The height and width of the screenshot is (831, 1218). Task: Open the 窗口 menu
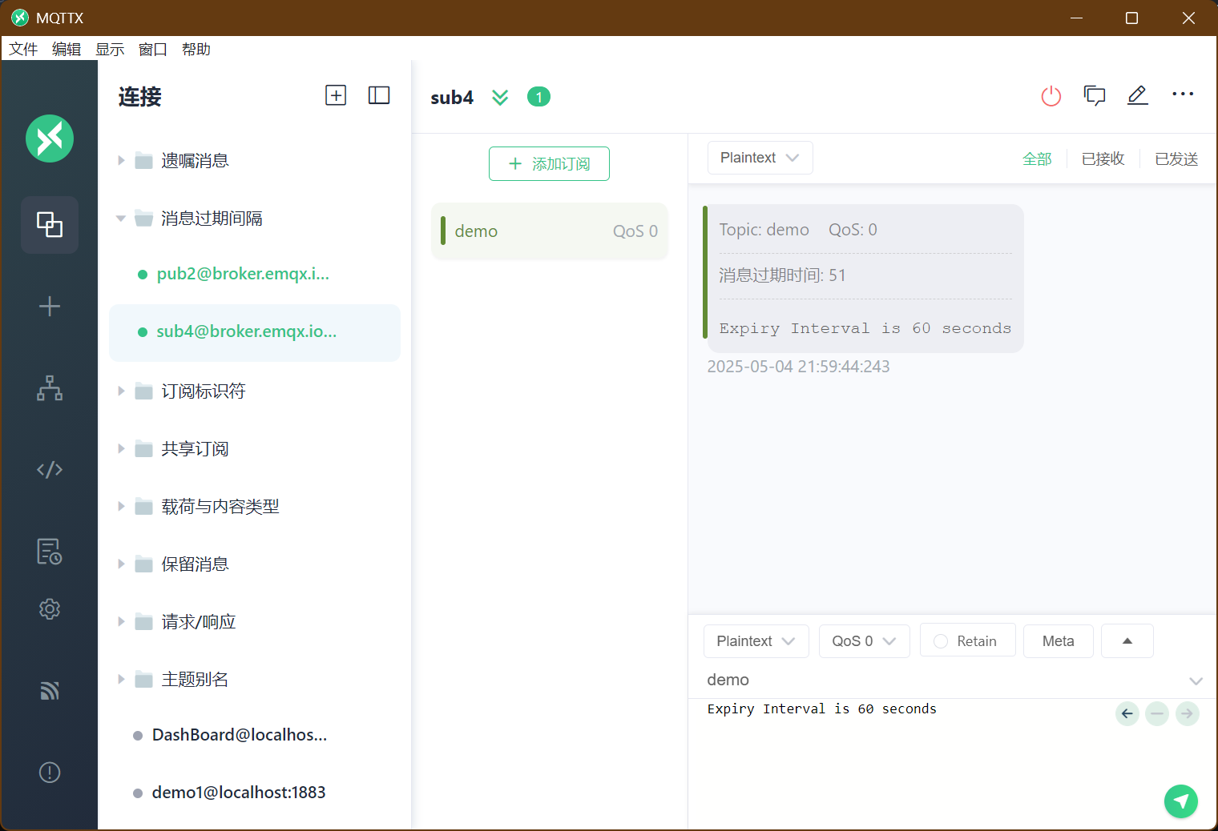[153, 49]
